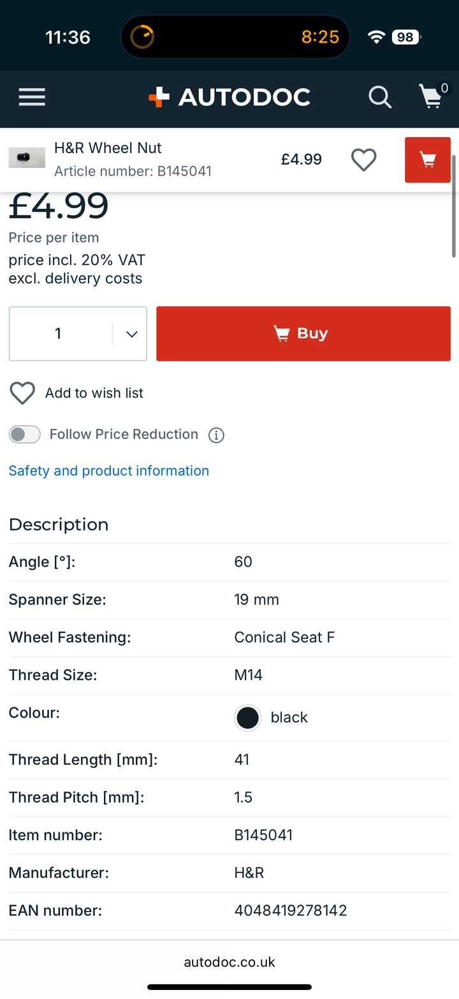Tap the H&R Wheel Nut title

pos(108,148)
